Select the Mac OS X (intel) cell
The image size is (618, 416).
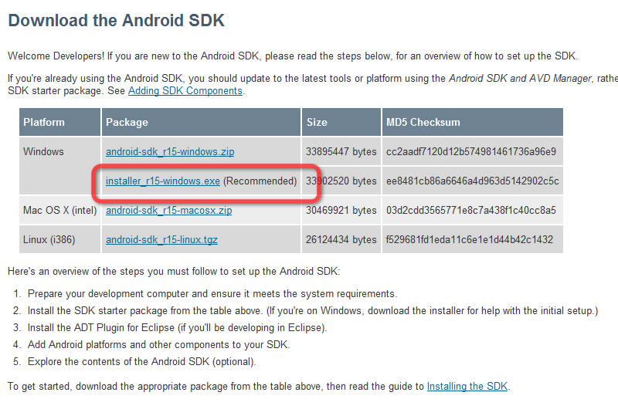click(x=60, y=211)
